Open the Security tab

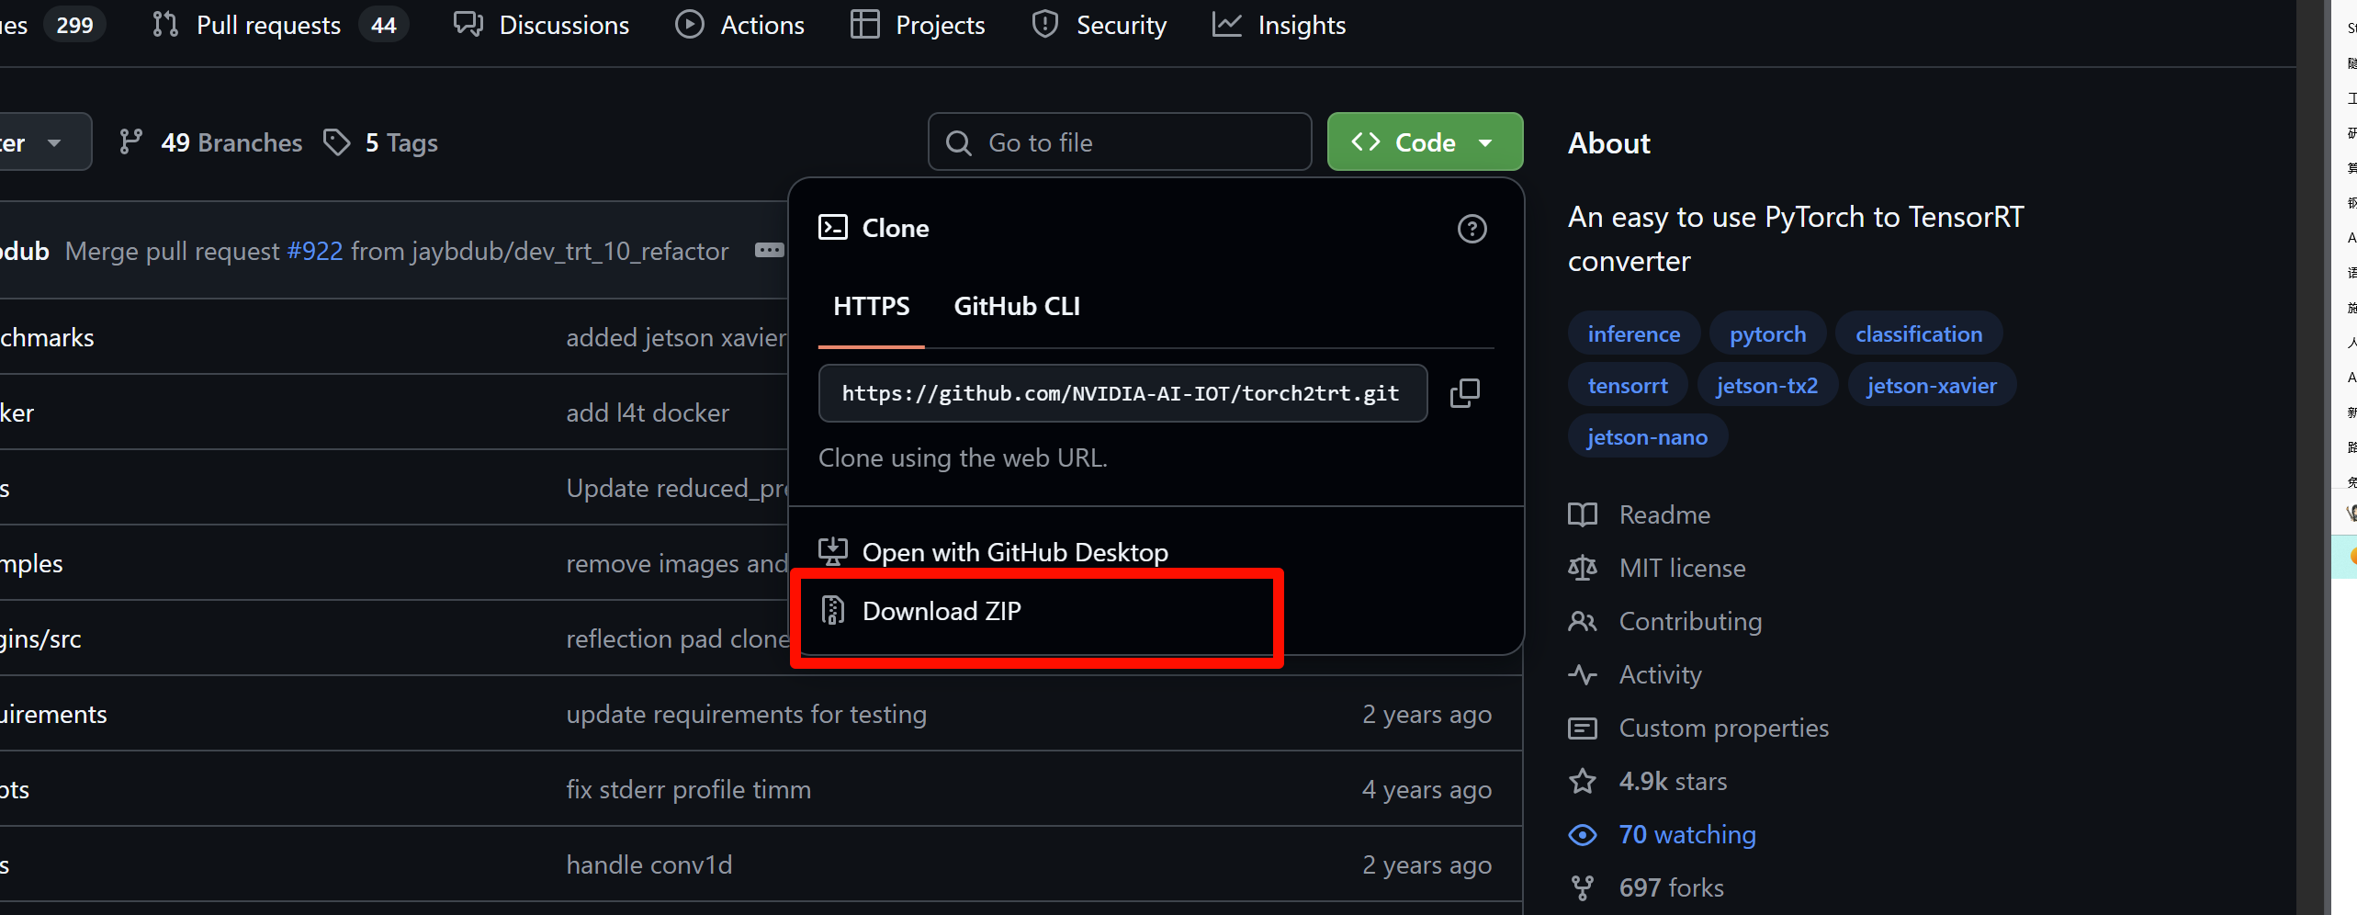(1100, 25)
